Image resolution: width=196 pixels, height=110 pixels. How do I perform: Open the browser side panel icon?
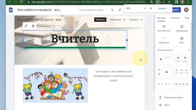tap(176, 2)
